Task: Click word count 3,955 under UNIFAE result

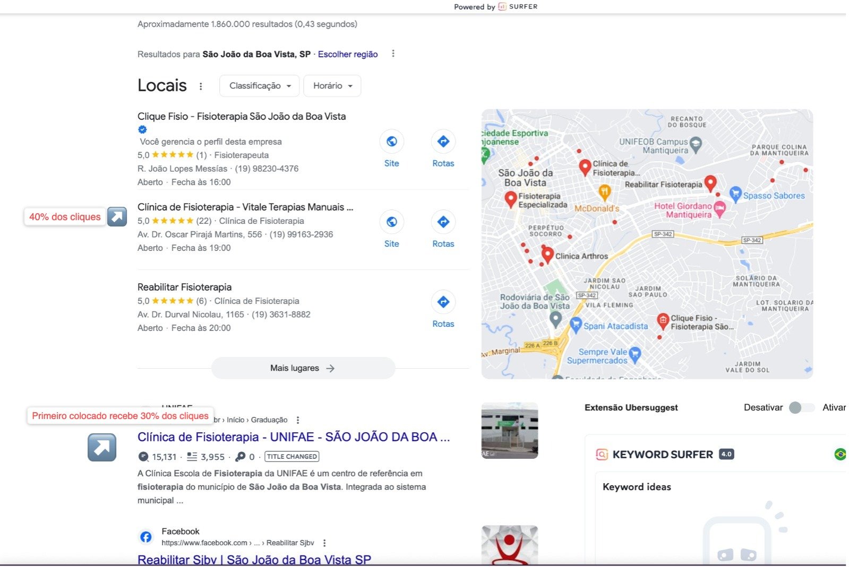Action: (x=213, y=457)
